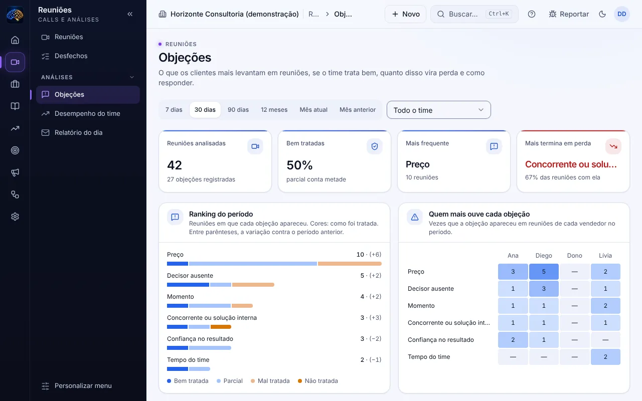Open settings gear in the left rail

(x=15, y=217)
